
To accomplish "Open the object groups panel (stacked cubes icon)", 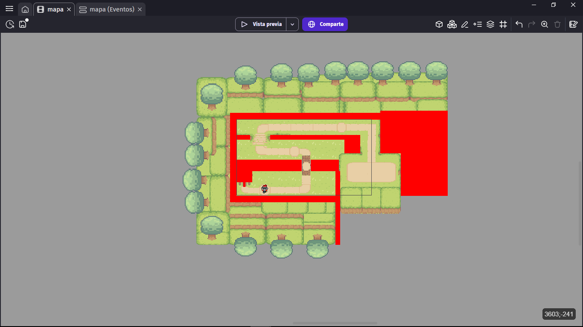I will click(x=452, y=24).
